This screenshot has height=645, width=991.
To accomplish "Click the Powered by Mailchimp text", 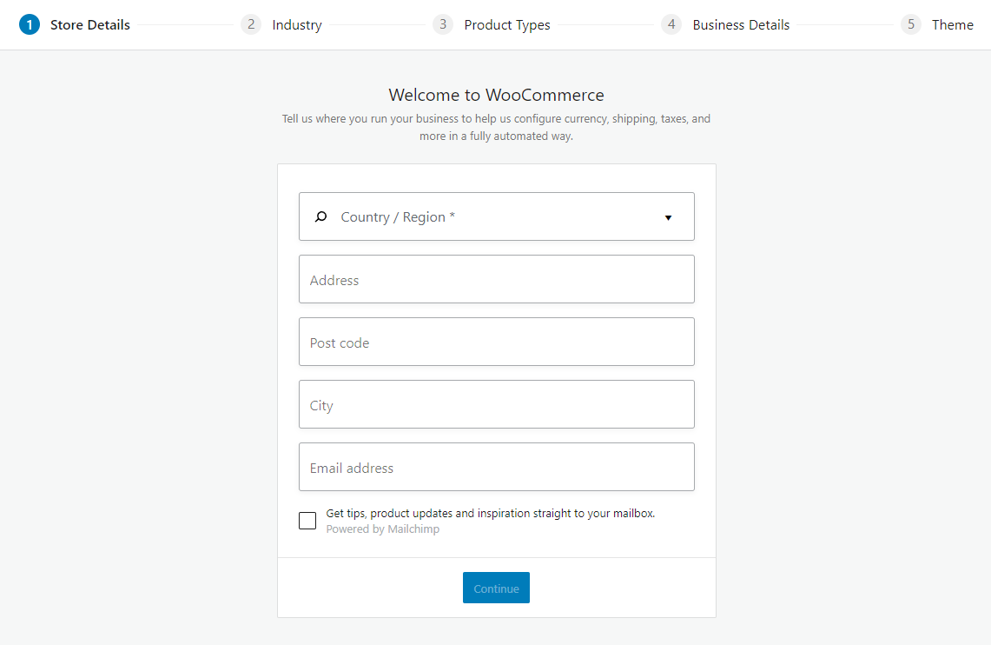I will [x=382, y=529].
